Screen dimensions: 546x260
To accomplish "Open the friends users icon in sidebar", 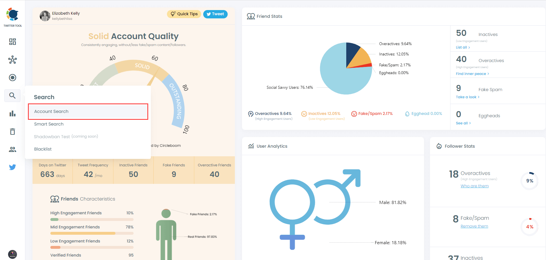I will (12, 149).
